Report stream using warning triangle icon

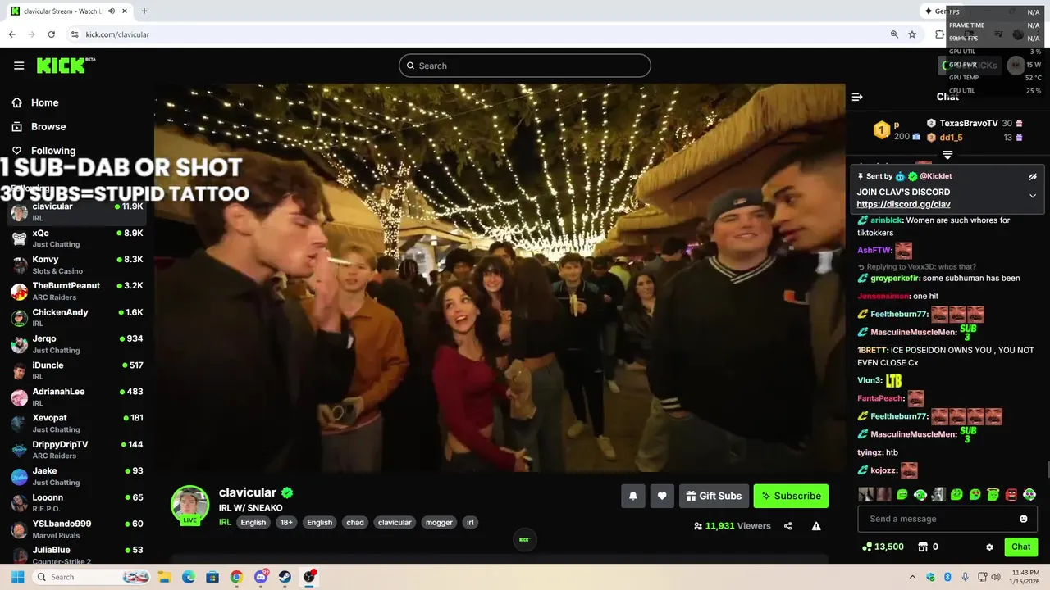816,526
